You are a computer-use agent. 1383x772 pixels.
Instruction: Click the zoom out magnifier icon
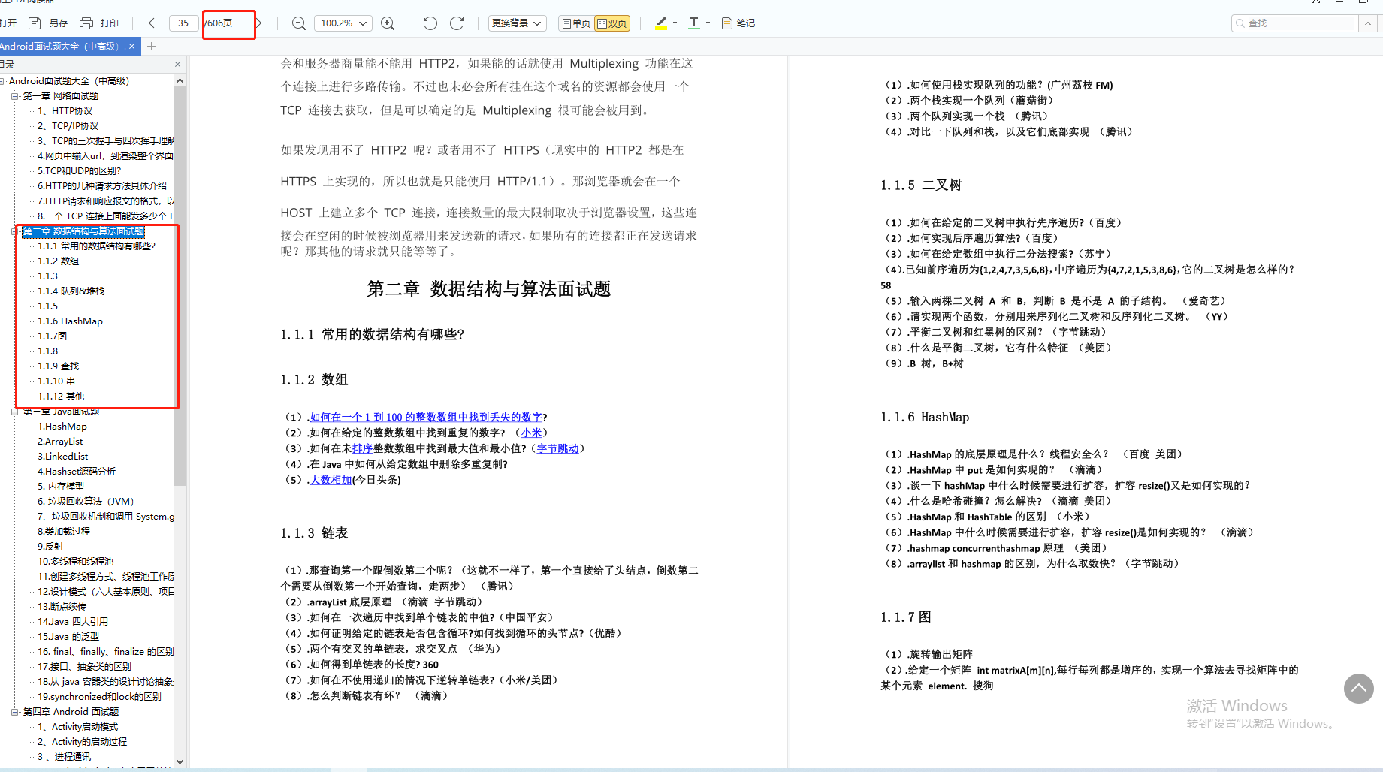(299, 23)
